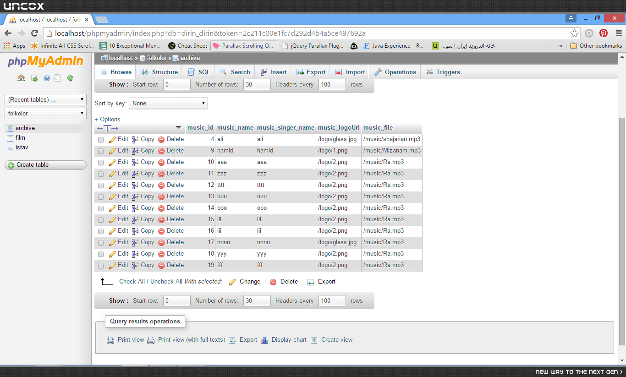Open the Search tab
The height and width of the screenshot is (377, 626).
pyautogui.click(x=235, y=72)
